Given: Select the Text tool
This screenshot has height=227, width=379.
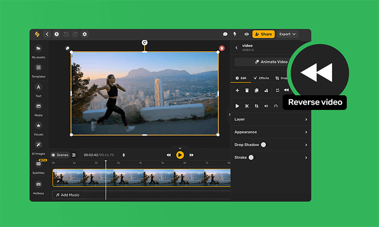Looking at the screenshot, I should [x=38, y=90].
